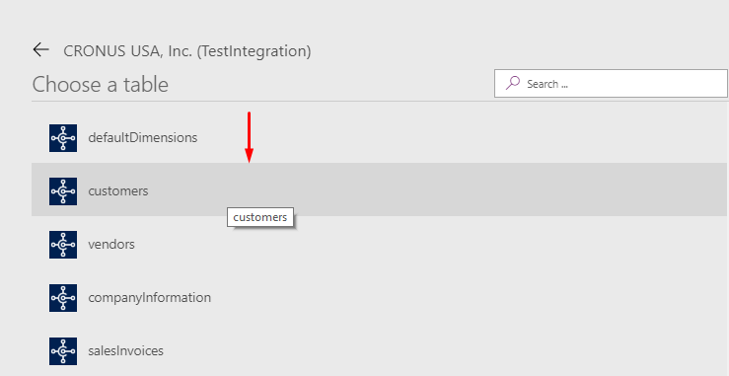Click the vendors table icon
The image size is (729, 376).
(x=63, y=245)
